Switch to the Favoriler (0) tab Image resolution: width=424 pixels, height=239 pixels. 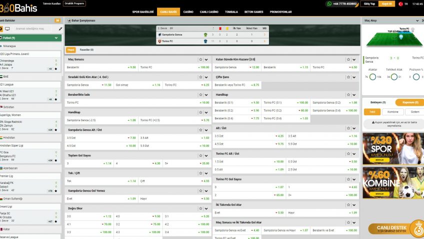[86, 50]
